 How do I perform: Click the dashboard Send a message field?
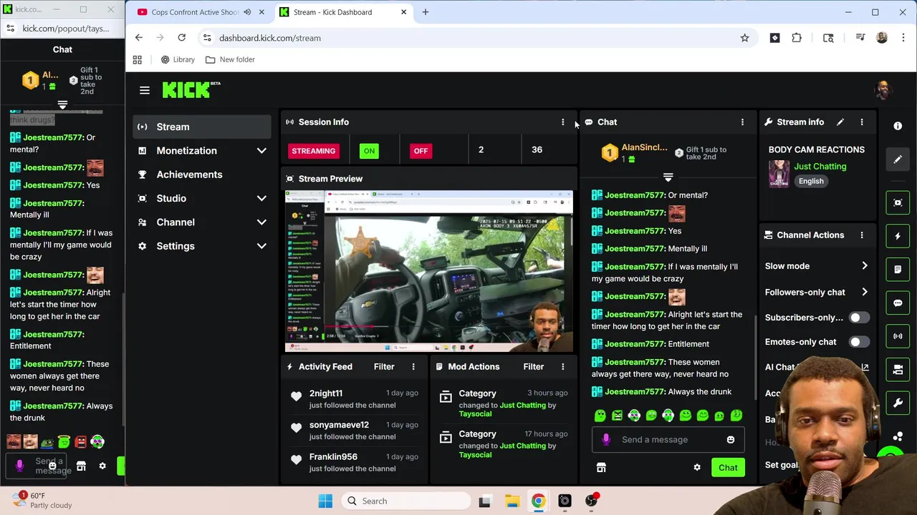[x=668, y=440]
